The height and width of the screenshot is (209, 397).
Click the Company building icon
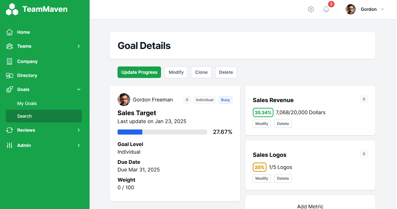coord(10,61)
